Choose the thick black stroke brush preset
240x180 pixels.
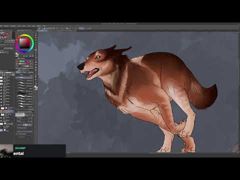(21, 93)
